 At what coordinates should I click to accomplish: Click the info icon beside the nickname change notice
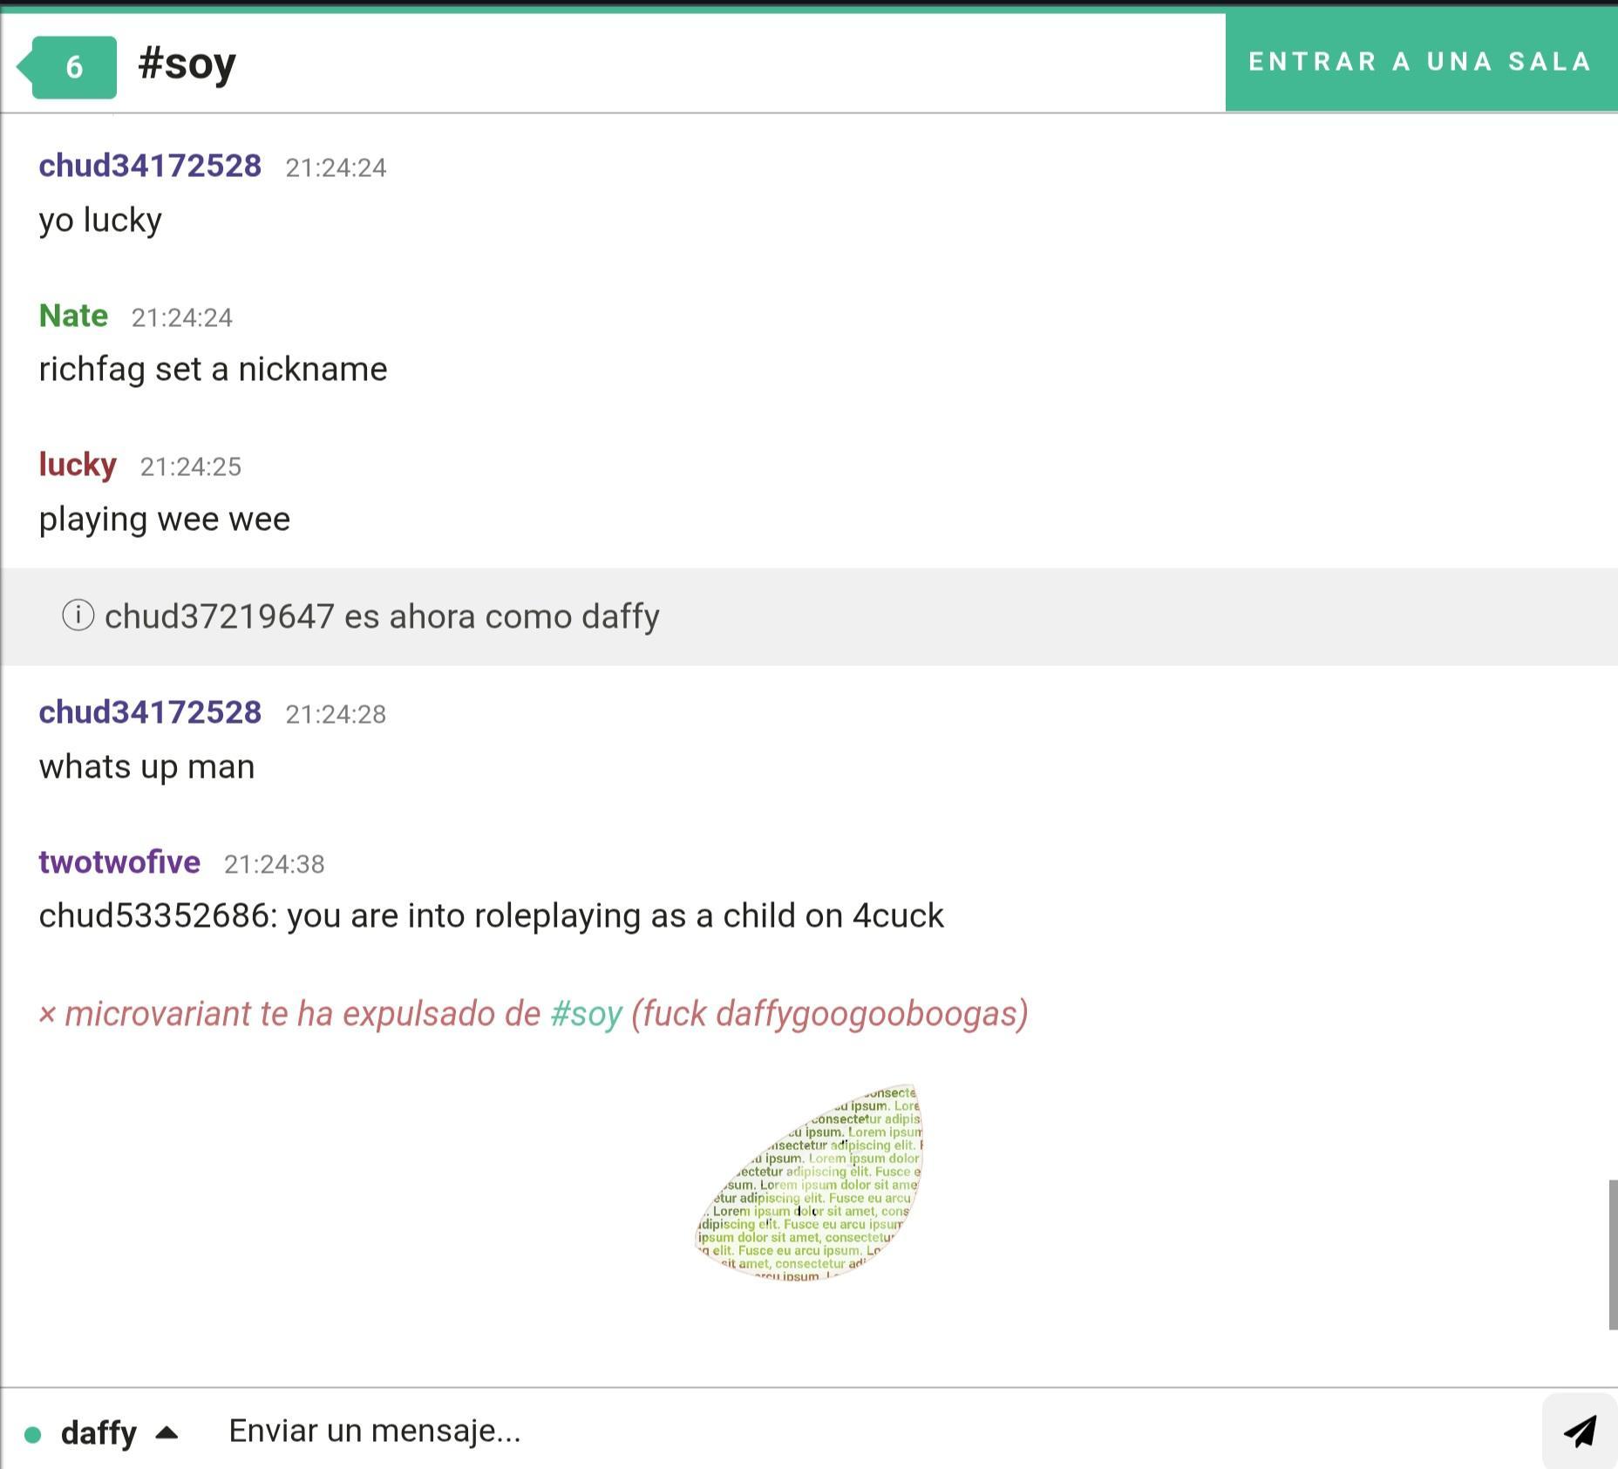[78, 615]
